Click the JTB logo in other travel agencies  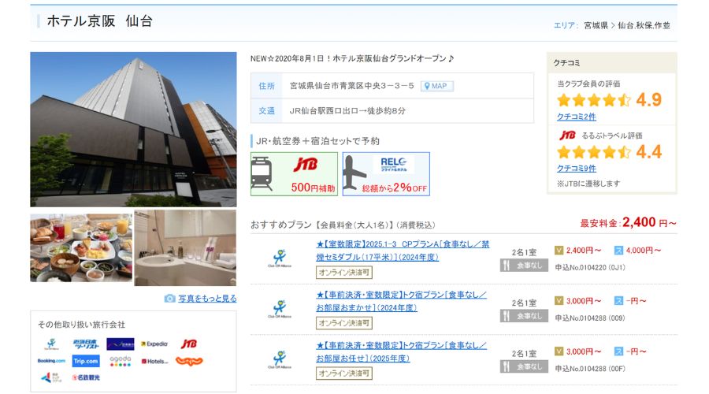(189, 344)
